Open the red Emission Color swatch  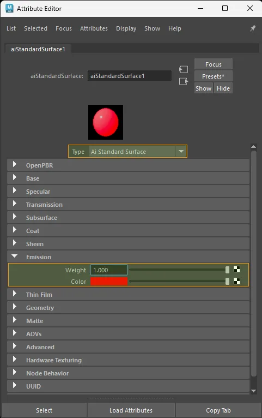pyautogui.click(x=109, y=282)
